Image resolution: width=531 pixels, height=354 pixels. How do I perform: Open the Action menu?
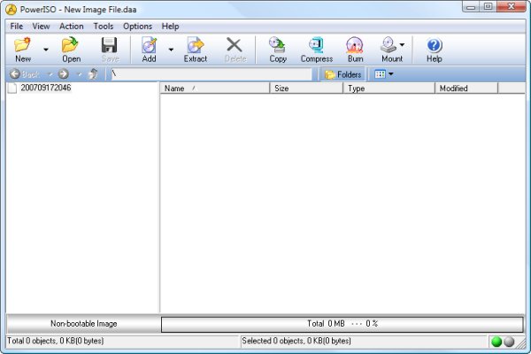pos(72,26)
